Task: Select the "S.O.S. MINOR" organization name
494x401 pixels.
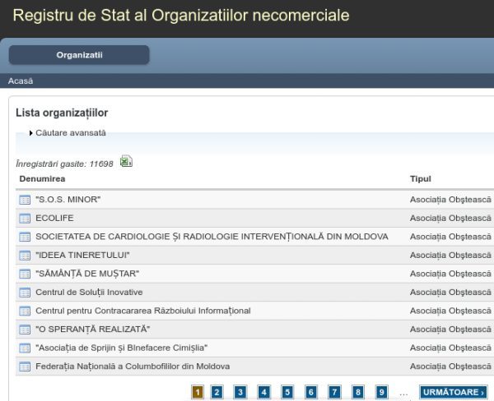Action: click(68, 200)
